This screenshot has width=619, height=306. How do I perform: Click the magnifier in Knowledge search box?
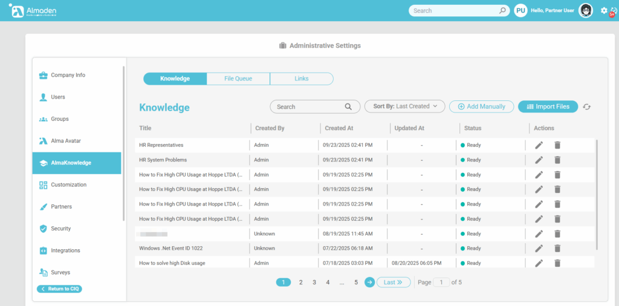348,107
